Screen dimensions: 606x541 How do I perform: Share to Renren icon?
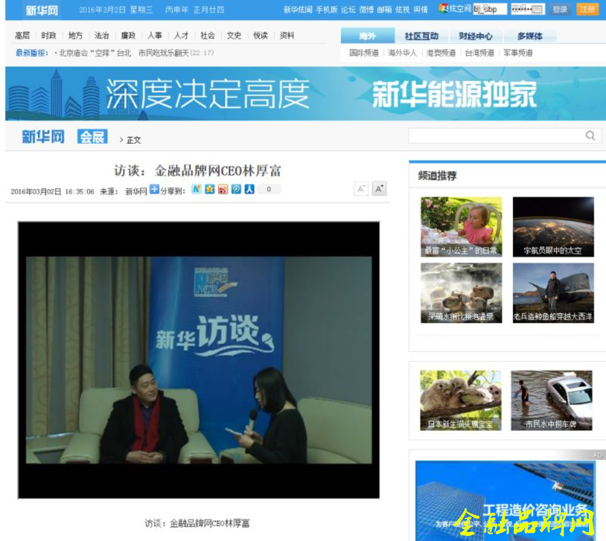tap(249, 189)
